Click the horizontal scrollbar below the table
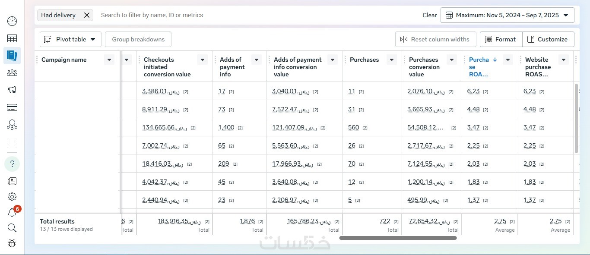Screen dimensions: 590x255 pos(398,238)
